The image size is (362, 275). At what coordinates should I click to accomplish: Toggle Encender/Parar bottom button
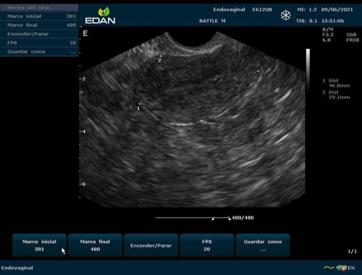point(151,245)
